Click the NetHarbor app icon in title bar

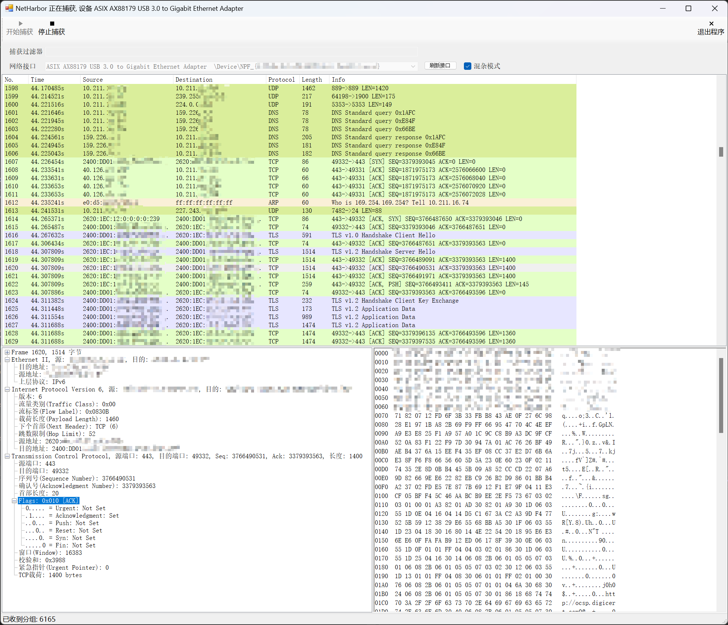point(9,8)
